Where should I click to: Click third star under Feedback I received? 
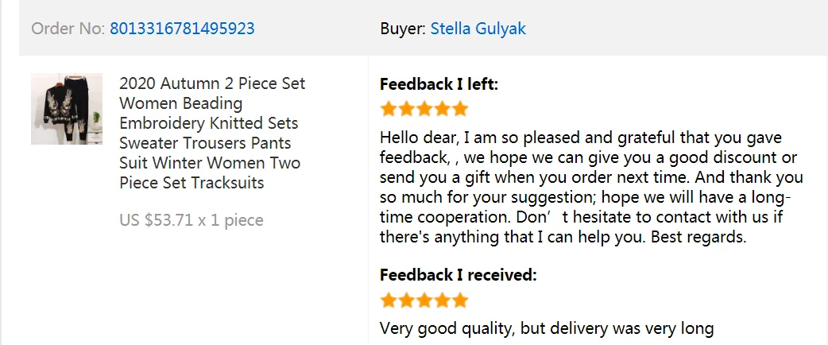(424, 300)
